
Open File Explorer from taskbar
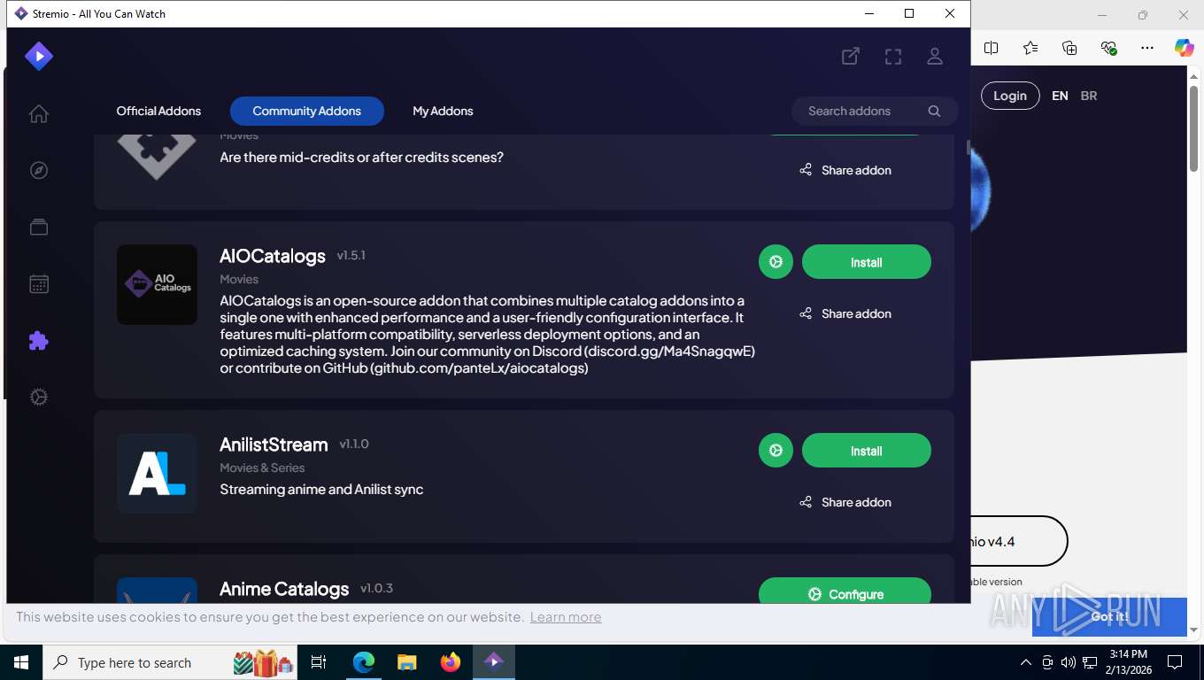[x=407, y=662]
